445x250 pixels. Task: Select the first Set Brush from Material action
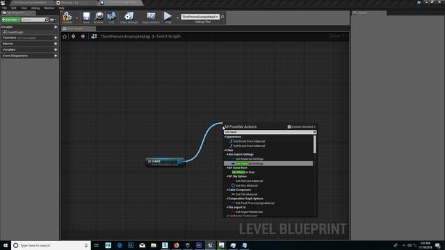point(249,141)
